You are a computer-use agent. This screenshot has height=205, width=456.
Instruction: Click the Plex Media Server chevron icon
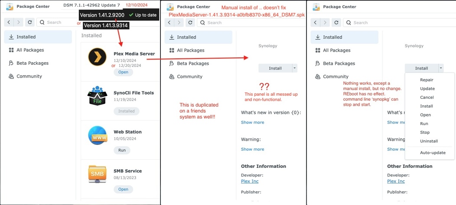point(97,57)
